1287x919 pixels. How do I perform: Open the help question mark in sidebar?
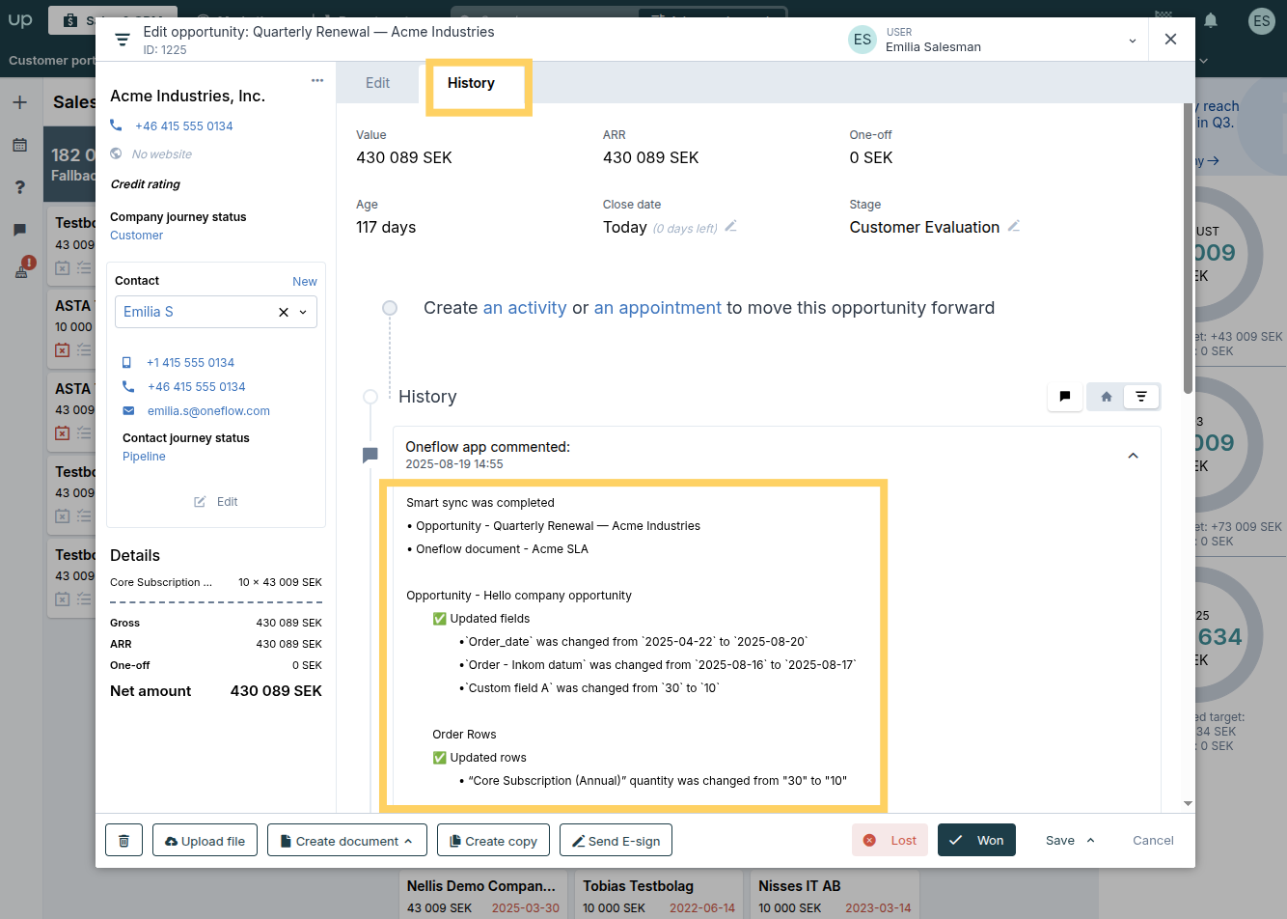(19, 187)
